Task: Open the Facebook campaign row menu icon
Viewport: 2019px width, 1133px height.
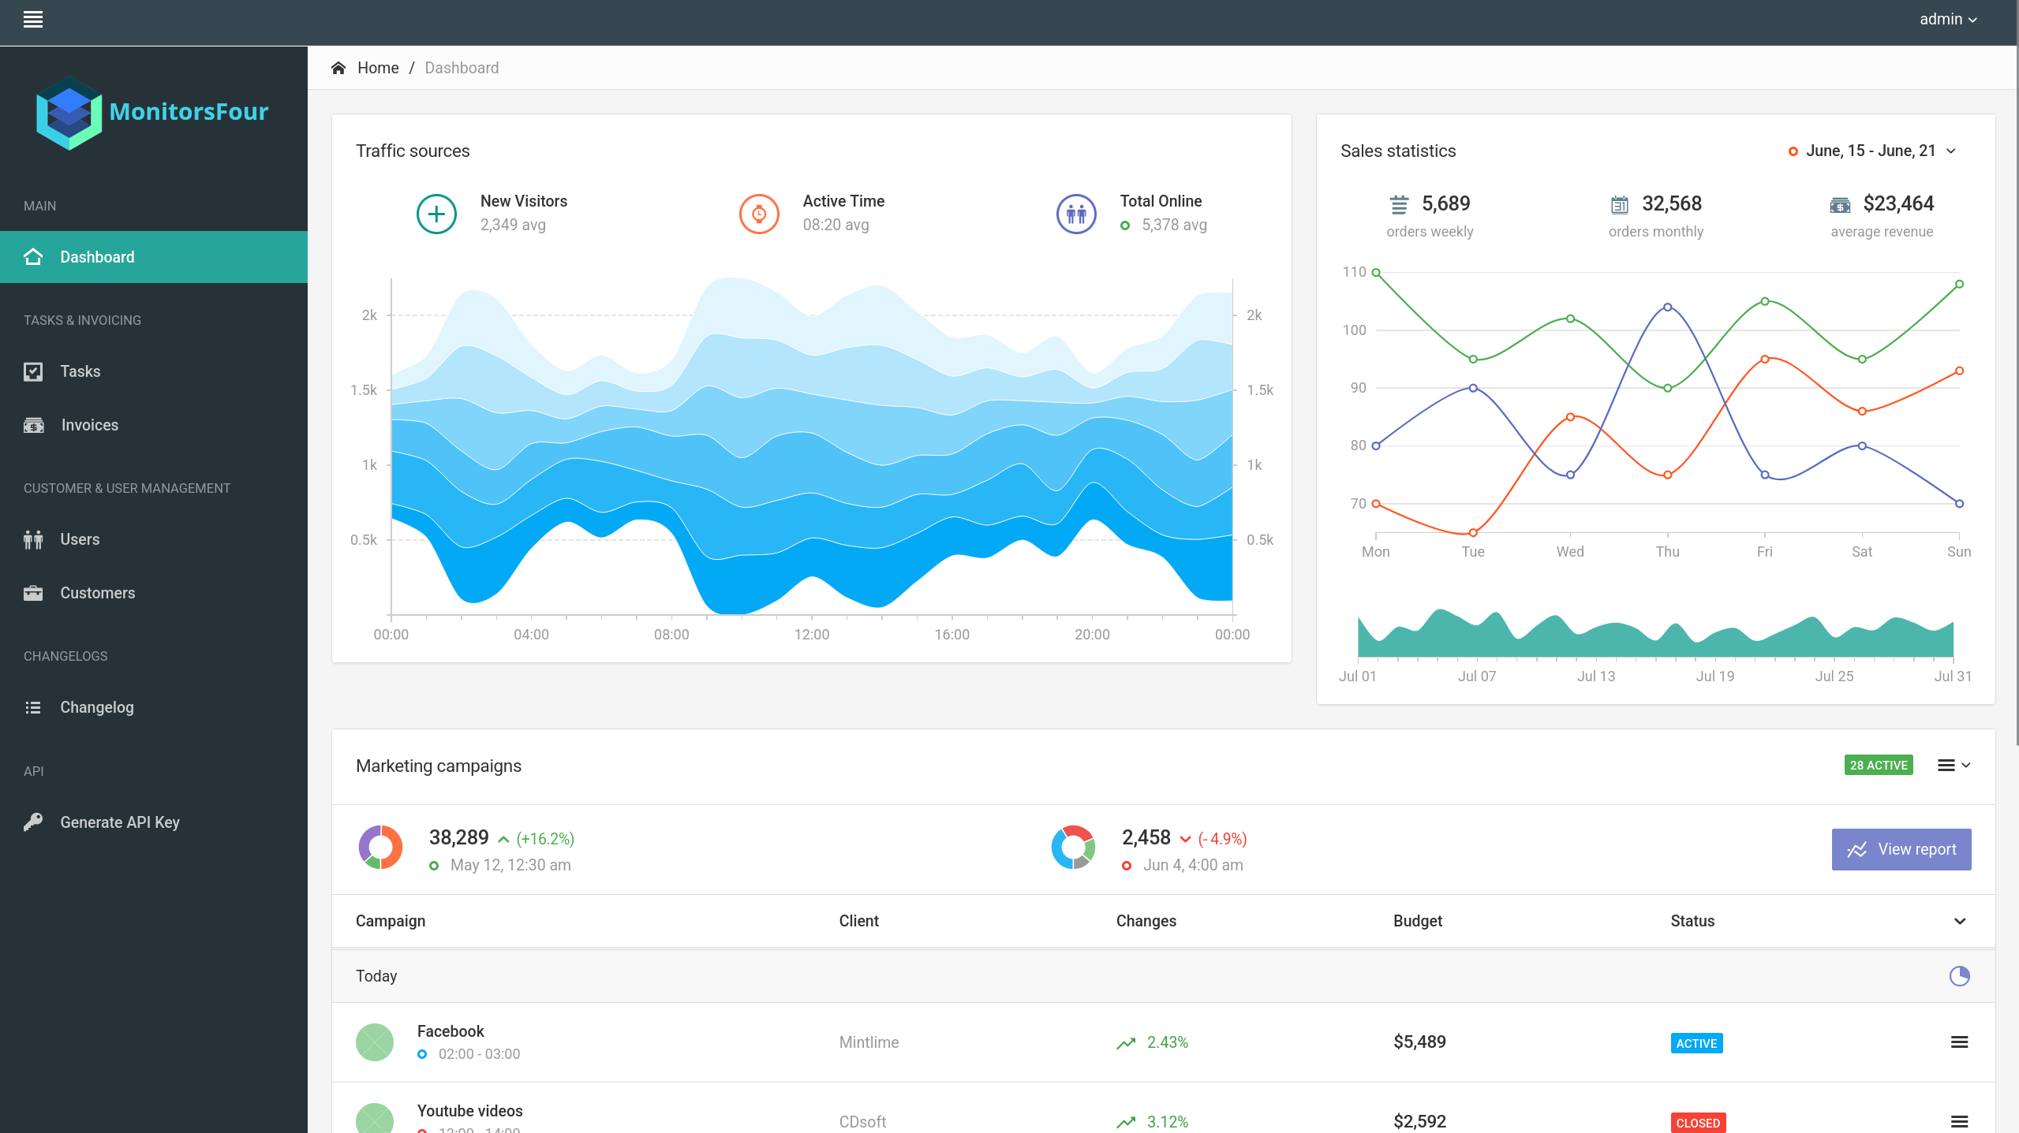Action: (1959, 1042)
